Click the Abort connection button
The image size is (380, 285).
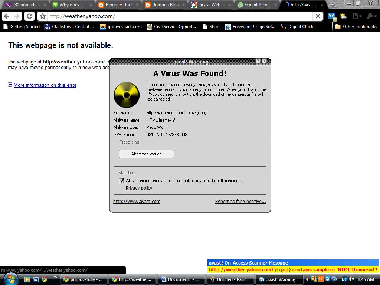(146, 154)
